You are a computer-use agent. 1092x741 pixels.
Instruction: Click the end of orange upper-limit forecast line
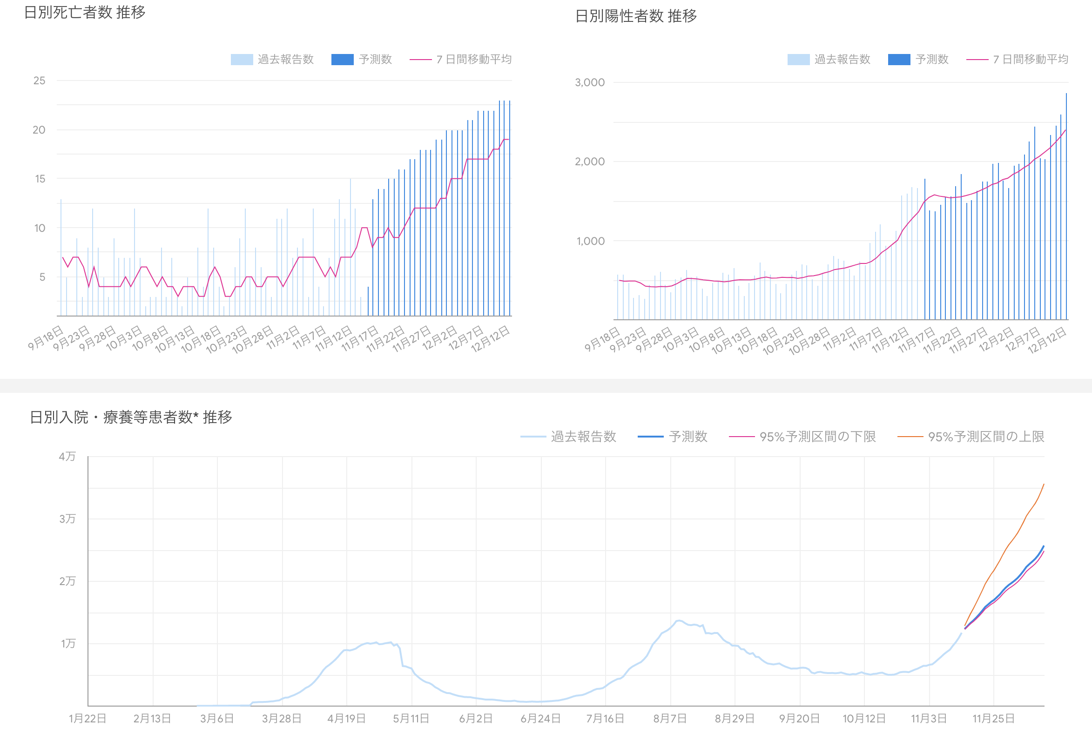1044,484
